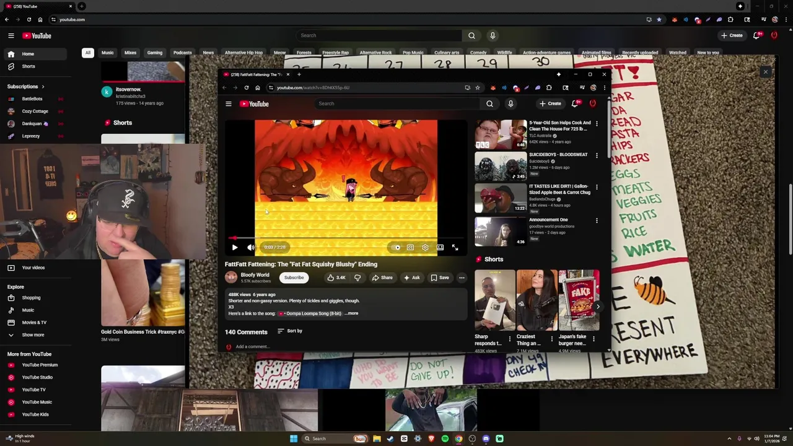
Task: Seek on the red video progress bar
Action: tap(346, 238)
